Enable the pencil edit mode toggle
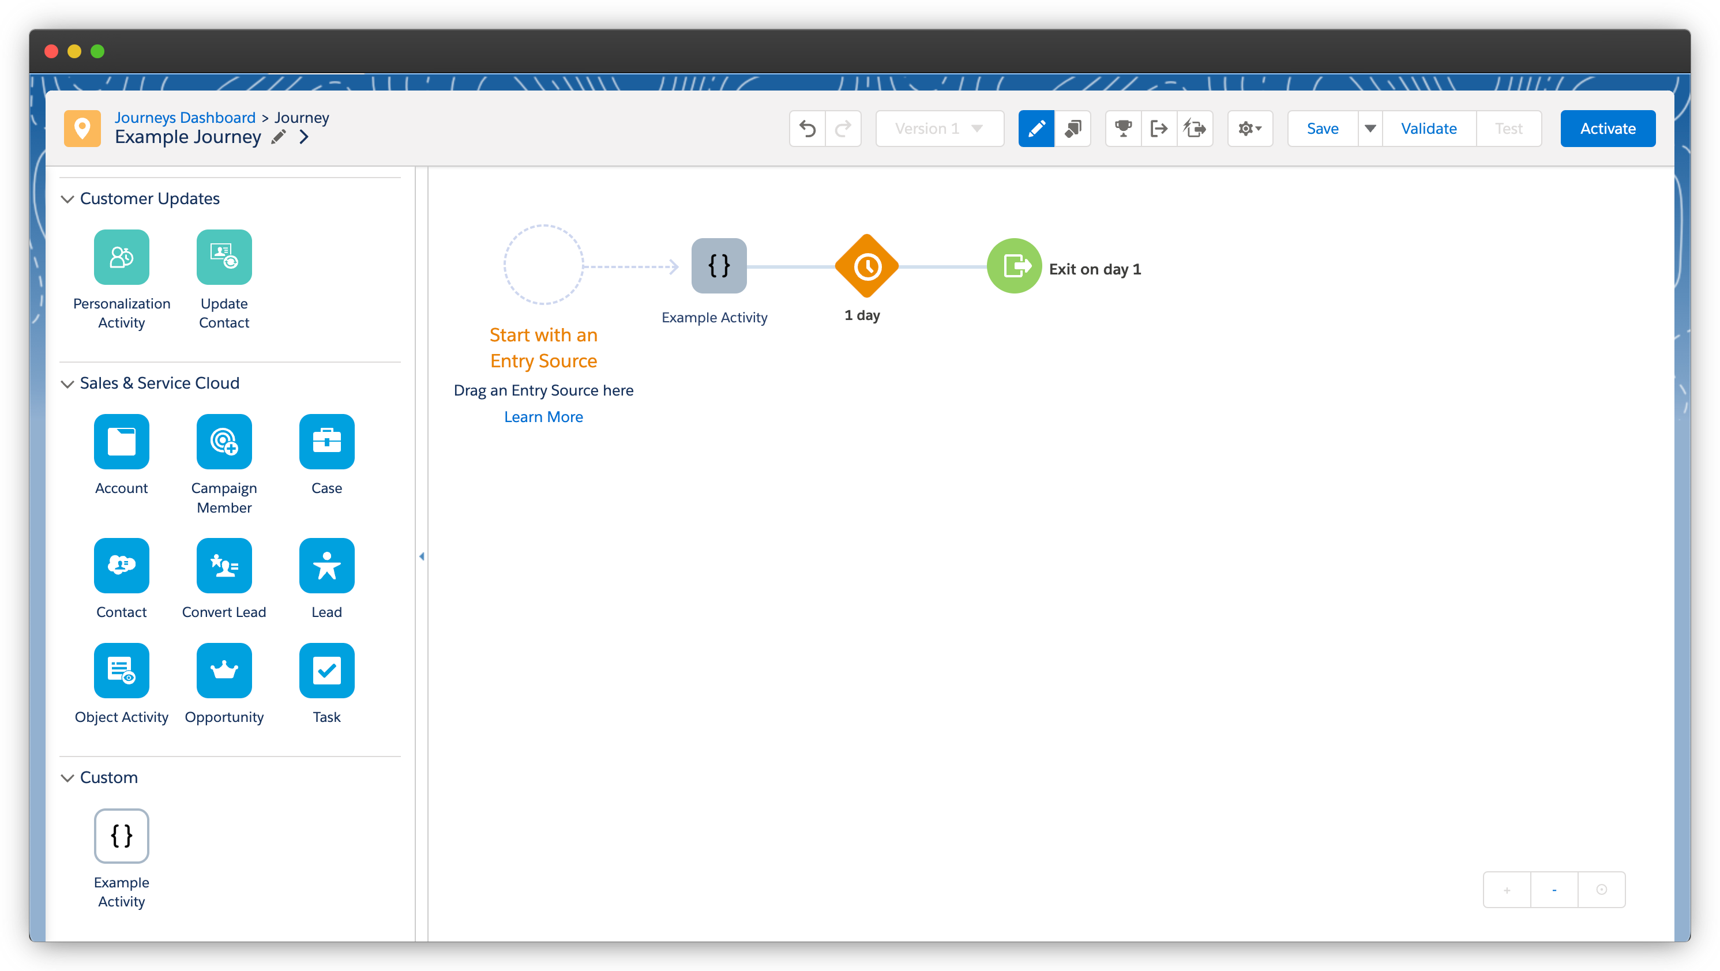 coord(1036,128)
